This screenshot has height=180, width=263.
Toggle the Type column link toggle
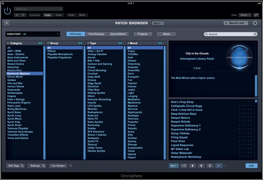(120, 43)
